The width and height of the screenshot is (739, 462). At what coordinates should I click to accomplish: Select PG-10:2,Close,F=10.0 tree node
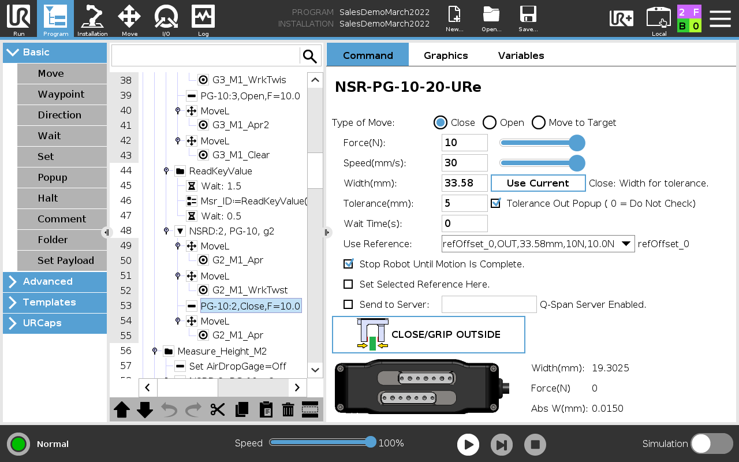pyautogui.click(x=251, y=306)
